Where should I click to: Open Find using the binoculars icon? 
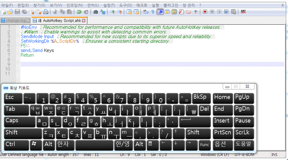pyautogui.click(x=95, y=12)
